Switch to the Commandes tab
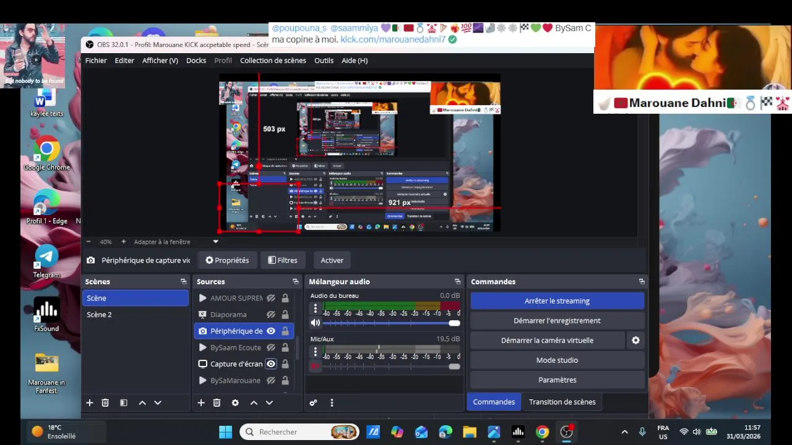This screenshot has width=792, height=445. click(494, 402)
